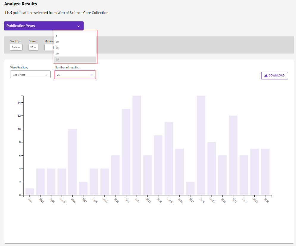Open the Sort by Date dropdown

[16, 47]
